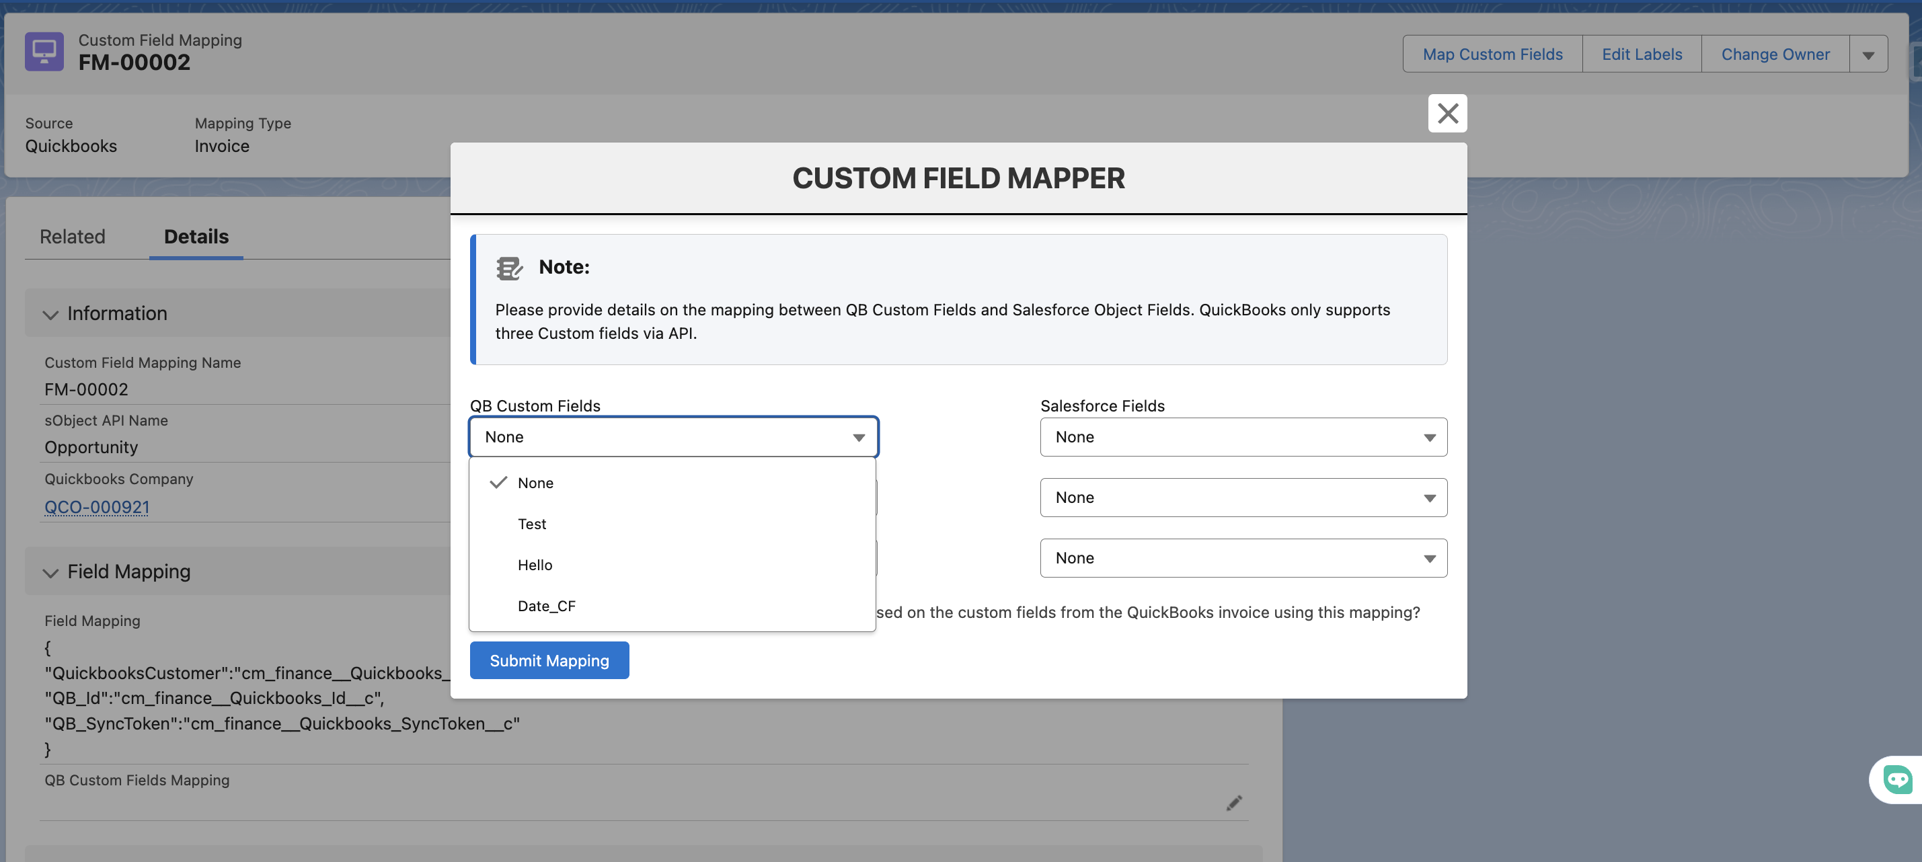Image resolution: width=1922 pixels, height=862 pixels.
Task: Choose the Date_CF option
Action: (x=672, y=606)
